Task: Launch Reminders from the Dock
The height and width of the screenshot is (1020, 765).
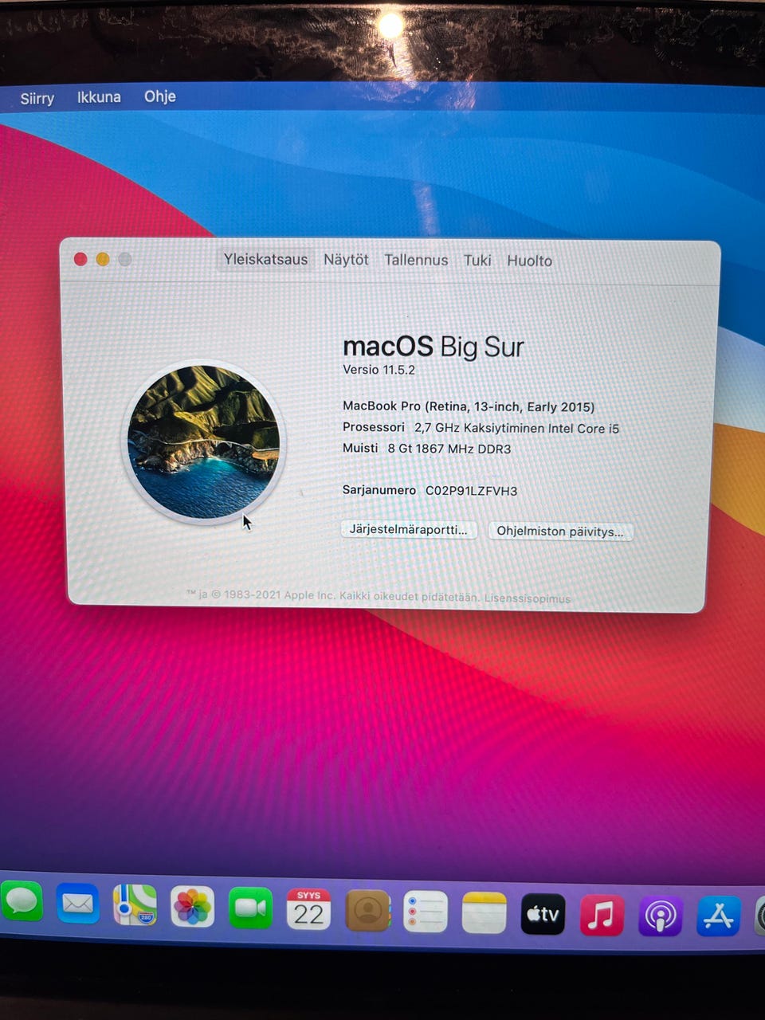Action: pyautogui.click(x=426, y=912)
